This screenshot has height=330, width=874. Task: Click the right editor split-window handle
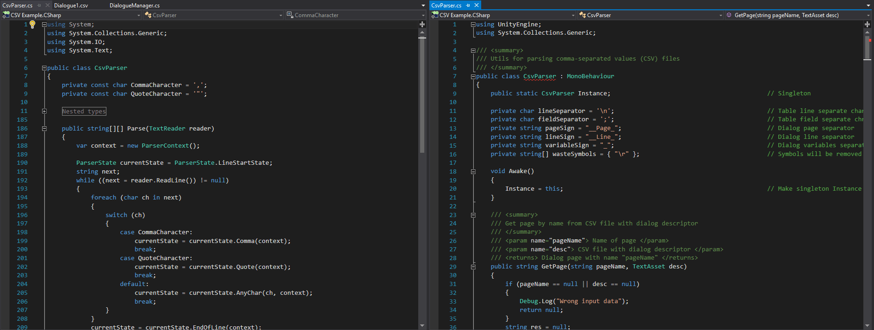coord(867,24)
